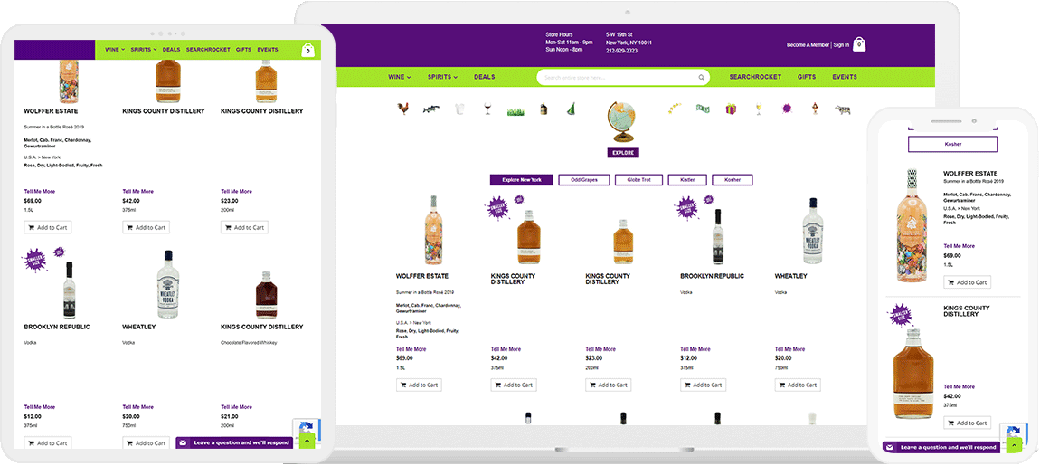Expand WINE dropdown on tablet menu
Viewport: 1040px width, 466px height.
[x=115, y=50]
